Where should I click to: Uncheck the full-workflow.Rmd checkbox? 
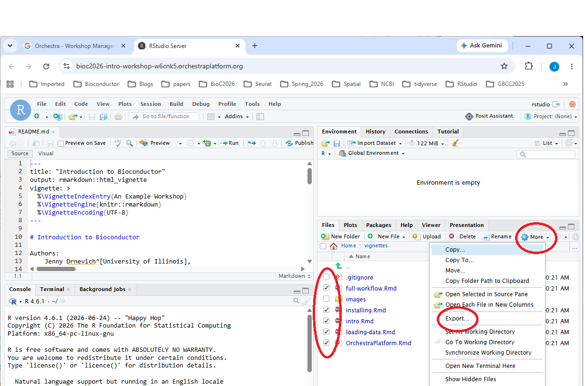[326, 288]
